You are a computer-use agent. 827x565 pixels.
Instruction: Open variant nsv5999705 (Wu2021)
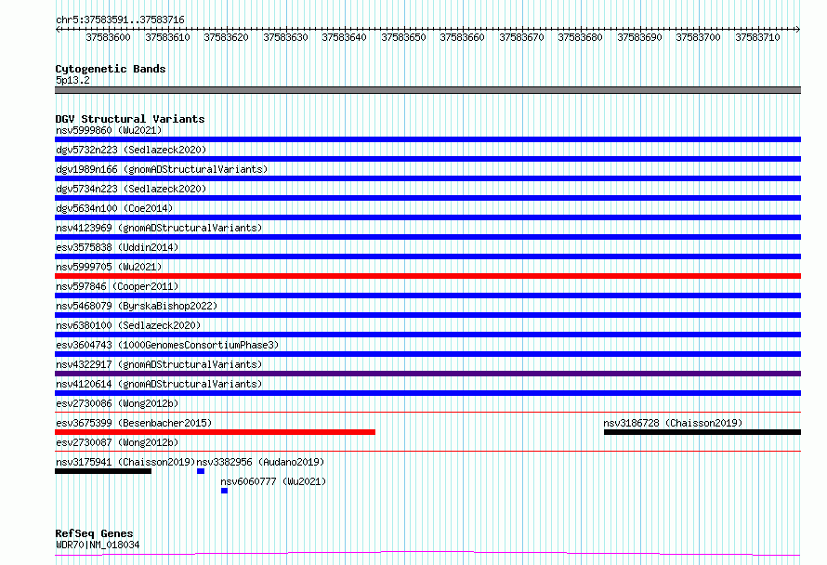click(x=109, y=267)
